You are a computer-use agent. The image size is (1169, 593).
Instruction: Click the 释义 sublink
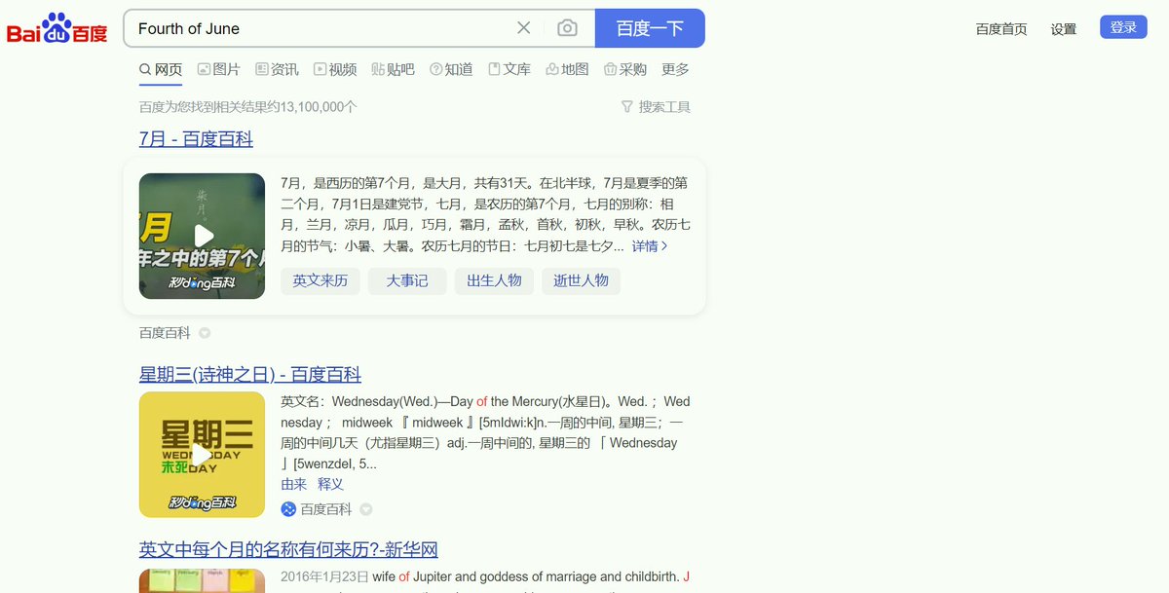tap(330, 484)
